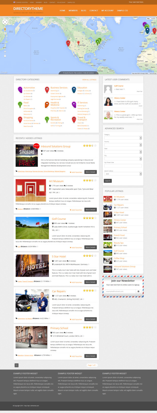Click the red Travel & Transport pin icon

74,119
